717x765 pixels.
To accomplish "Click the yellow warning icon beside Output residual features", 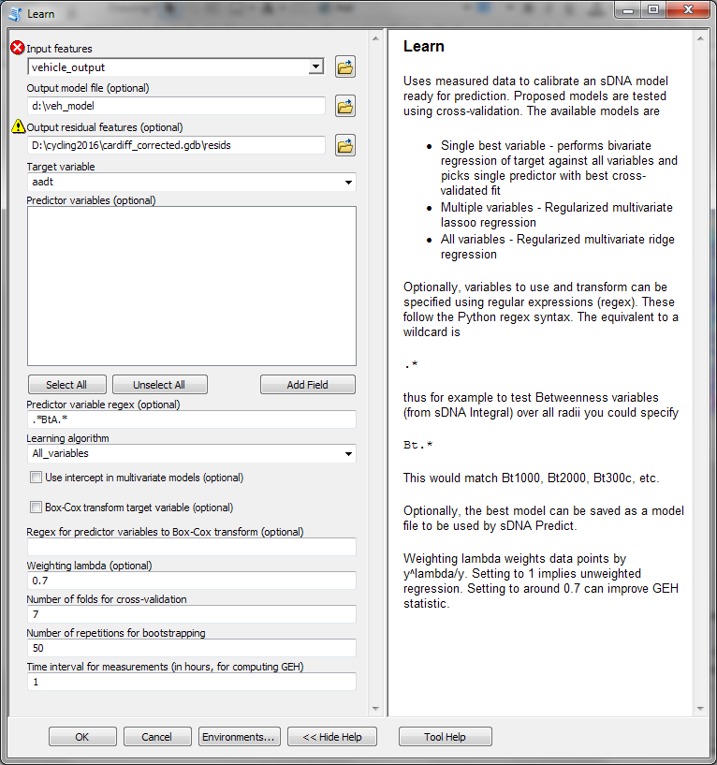I will [x=18, y=126].
